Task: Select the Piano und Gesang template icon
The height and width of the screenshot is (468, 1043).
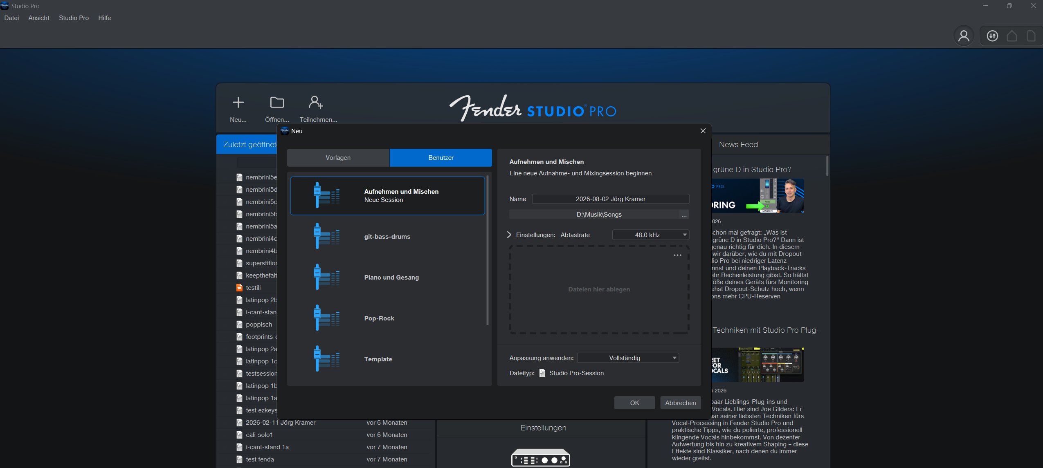Action: coord(326,277)
